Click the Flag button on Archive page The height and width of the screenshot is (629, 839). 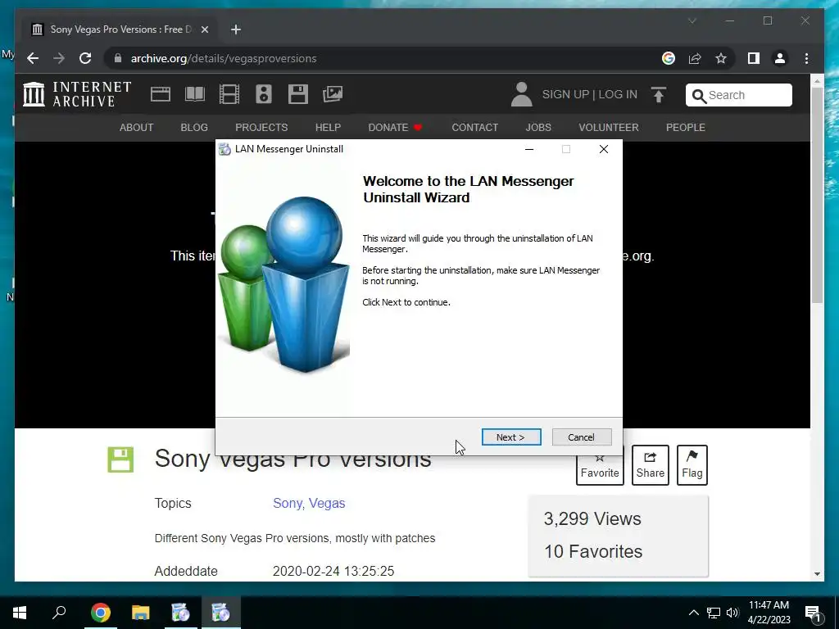pyautogui.click(x=692, y=465)
